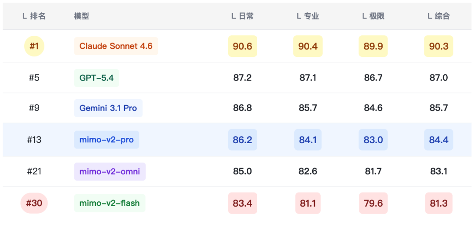Select the #13 rank cell

pos(34,140)
